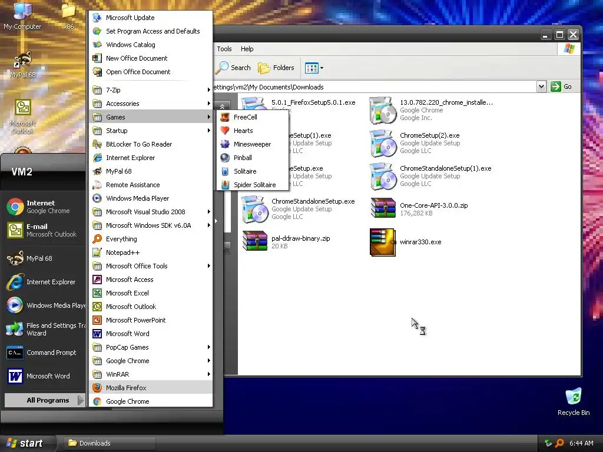603x452 pixels.
Task: Launch BitLocker To Go Reader
Action: pyautogui.click(x=151, y=144)
